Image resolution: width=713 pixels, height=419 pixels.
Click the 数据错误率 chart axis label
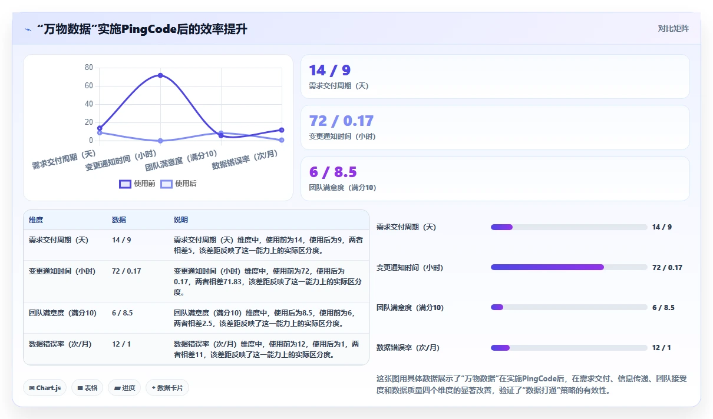point(245,159)
